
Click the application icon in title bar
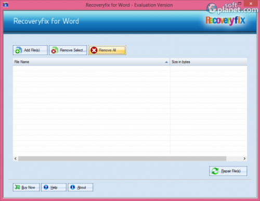tap(6, 5)
